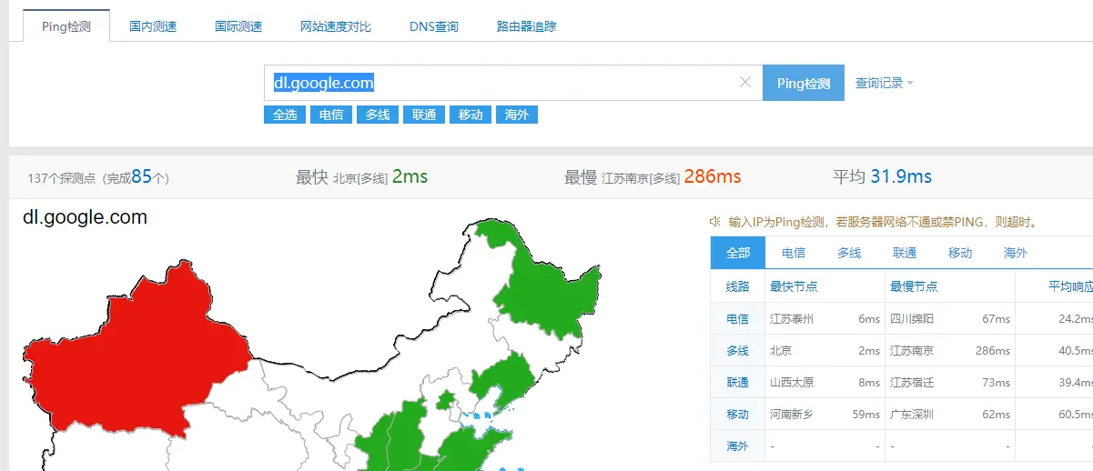Image resolution: width=1093 pixels, height=471 pixels.
Task: Click the dl.google.com map title
Action: tap(85, 217)
